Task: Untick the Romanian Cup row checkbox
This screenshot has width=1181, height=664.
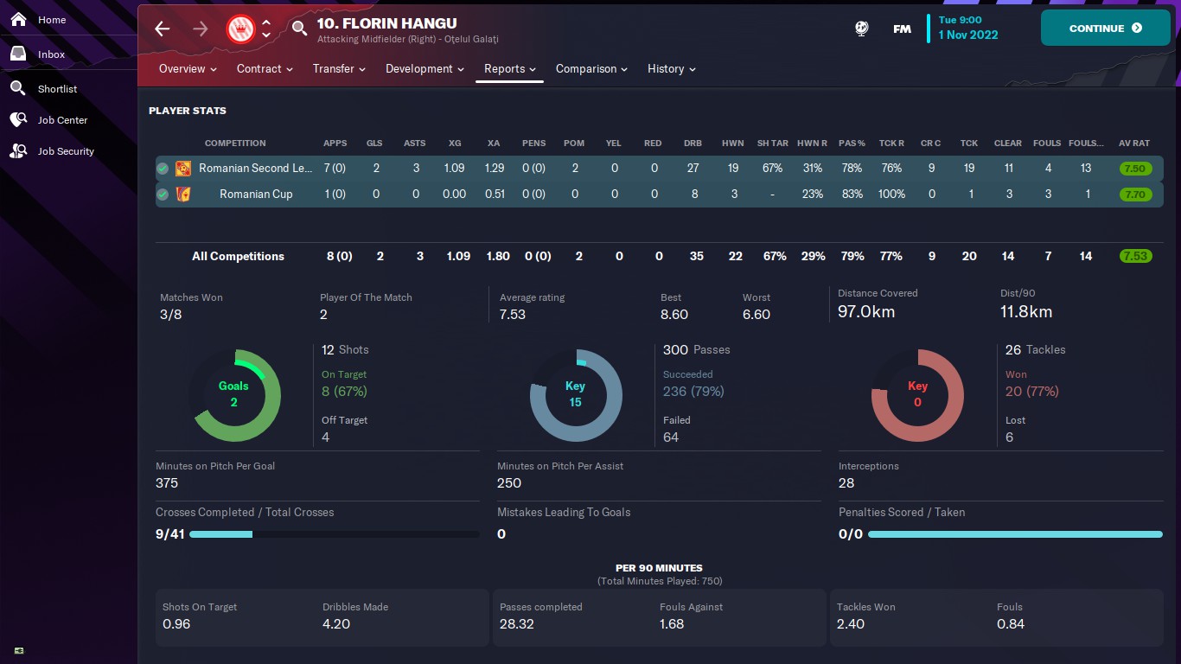Action: click(x=163, y=195)
